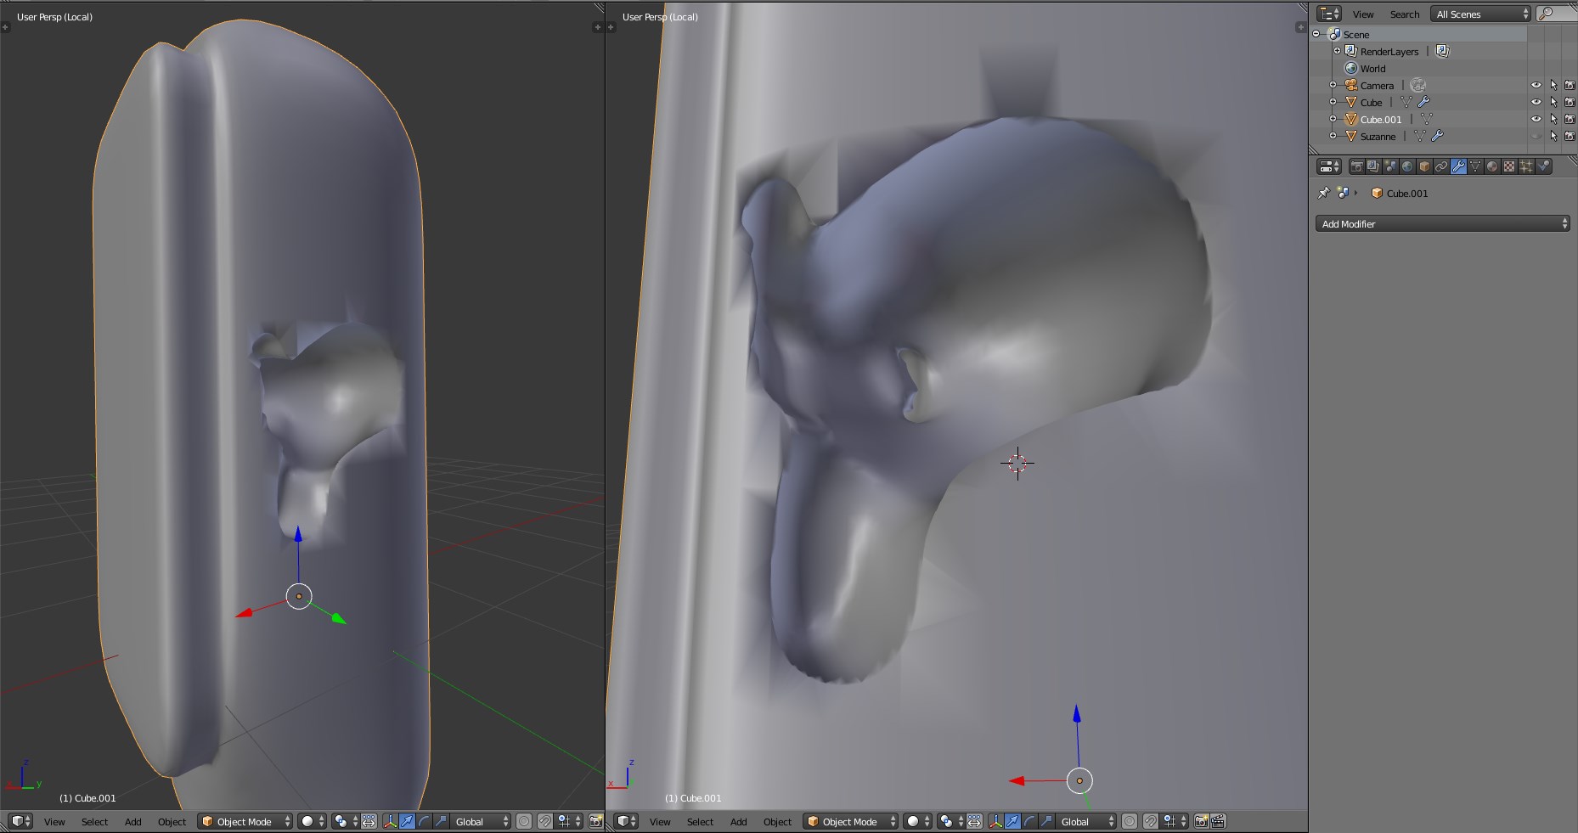
Task: Click OpenGL render animation clapper in right viewport
Action: 1219,821
